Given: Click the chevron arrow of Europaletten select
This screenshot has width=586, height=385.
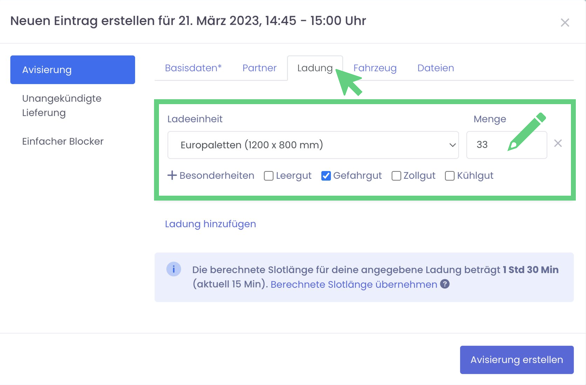Looking at the screenshot, I should pyautogui.click(x=452, y=145).
